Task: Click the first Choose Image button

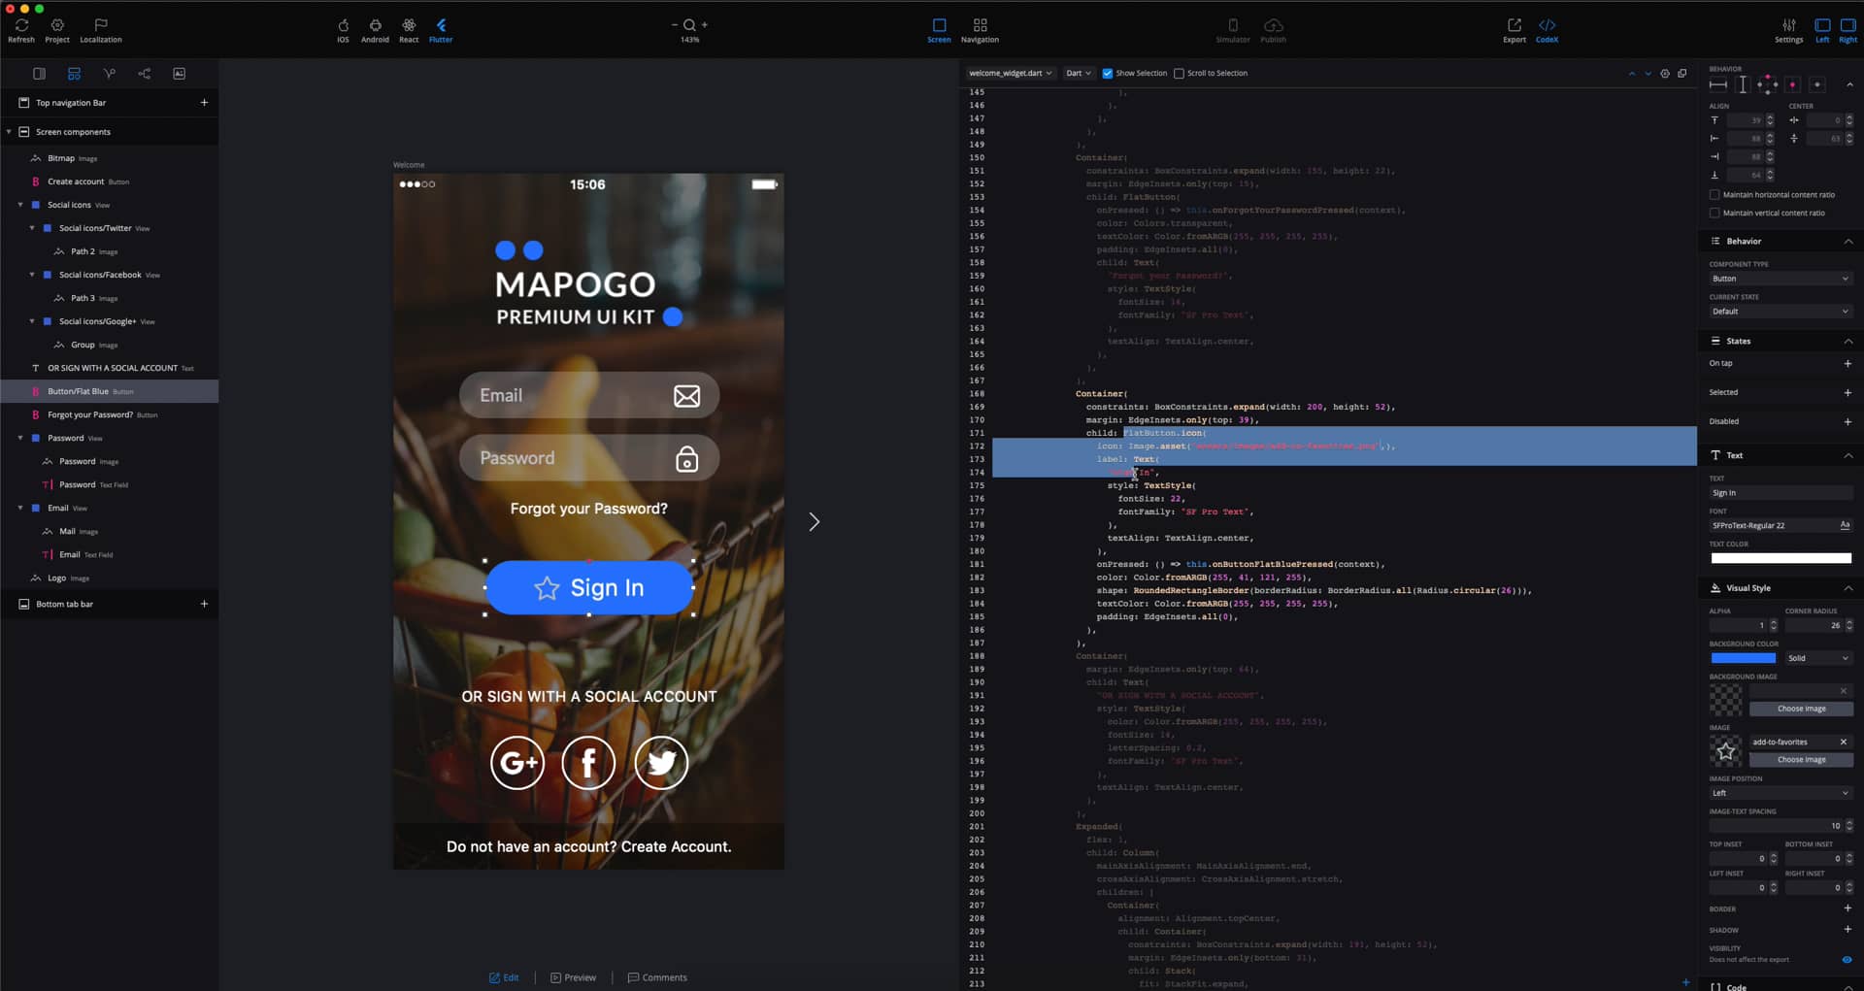Action: [x=1801, y=709]
